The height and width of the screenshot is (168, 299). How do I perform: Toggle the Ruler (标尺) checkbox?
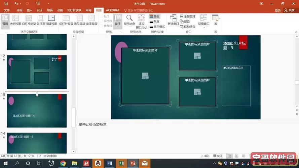point(102,16)
